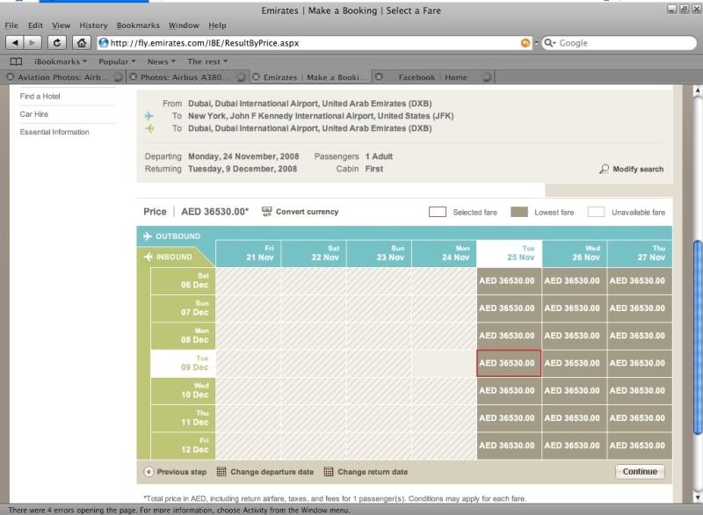Viewport: 703px width, 515px height.
Task: Click the Convert currency calculator icon
Action: click(267, 212)
